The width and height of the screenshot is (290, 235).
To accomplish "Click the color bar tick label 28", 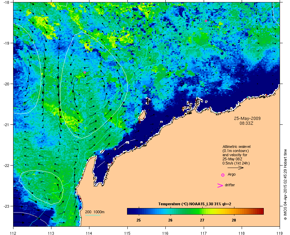I will (234, 220).
